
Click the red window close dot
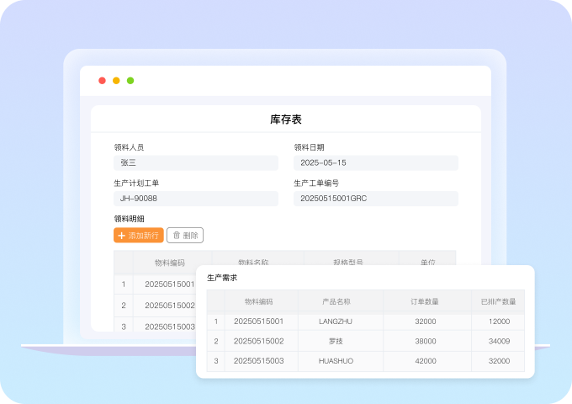point(102,81)
